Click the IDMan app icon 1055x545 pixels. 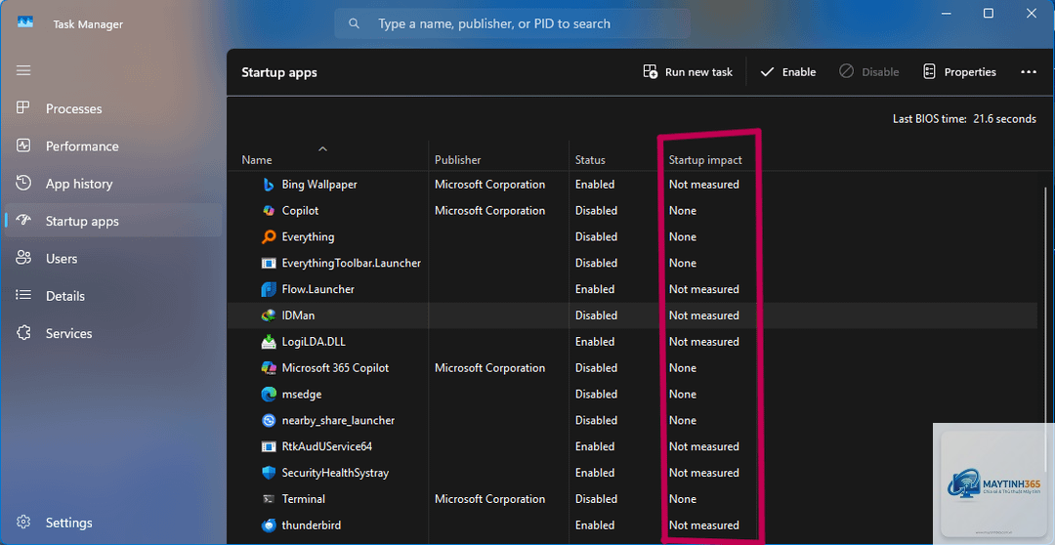click(269, 315)
